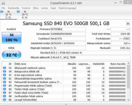Select the C: D: disk tab

pyautogui.click(x=8, y=15)
